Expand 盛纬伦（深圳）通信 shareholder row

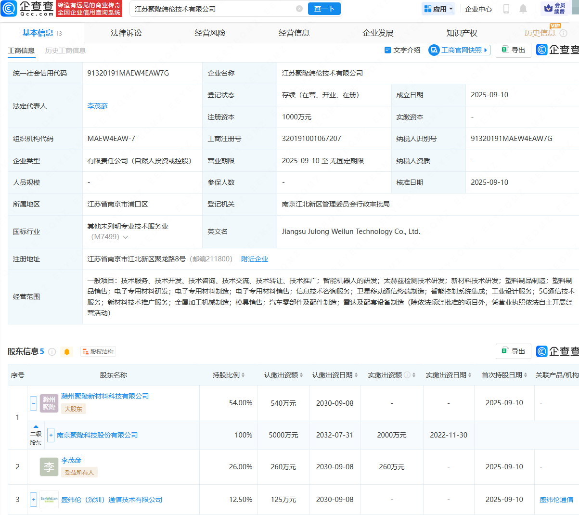[34, 500]
